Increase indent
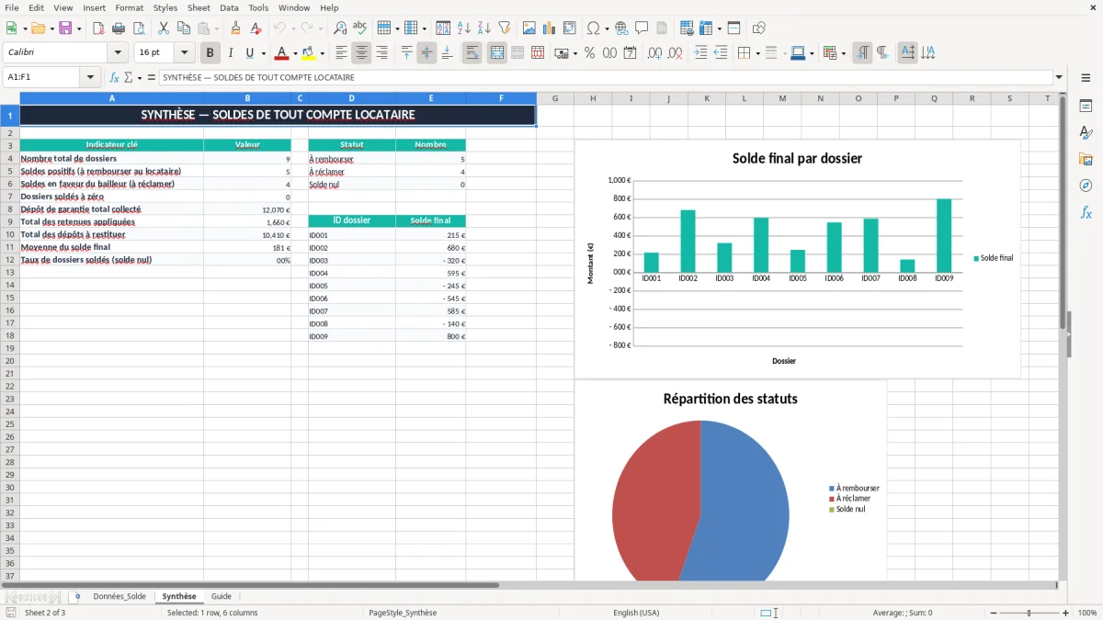 (x=700, y=53)
